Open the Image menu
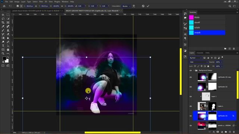 tap(17, 1)
